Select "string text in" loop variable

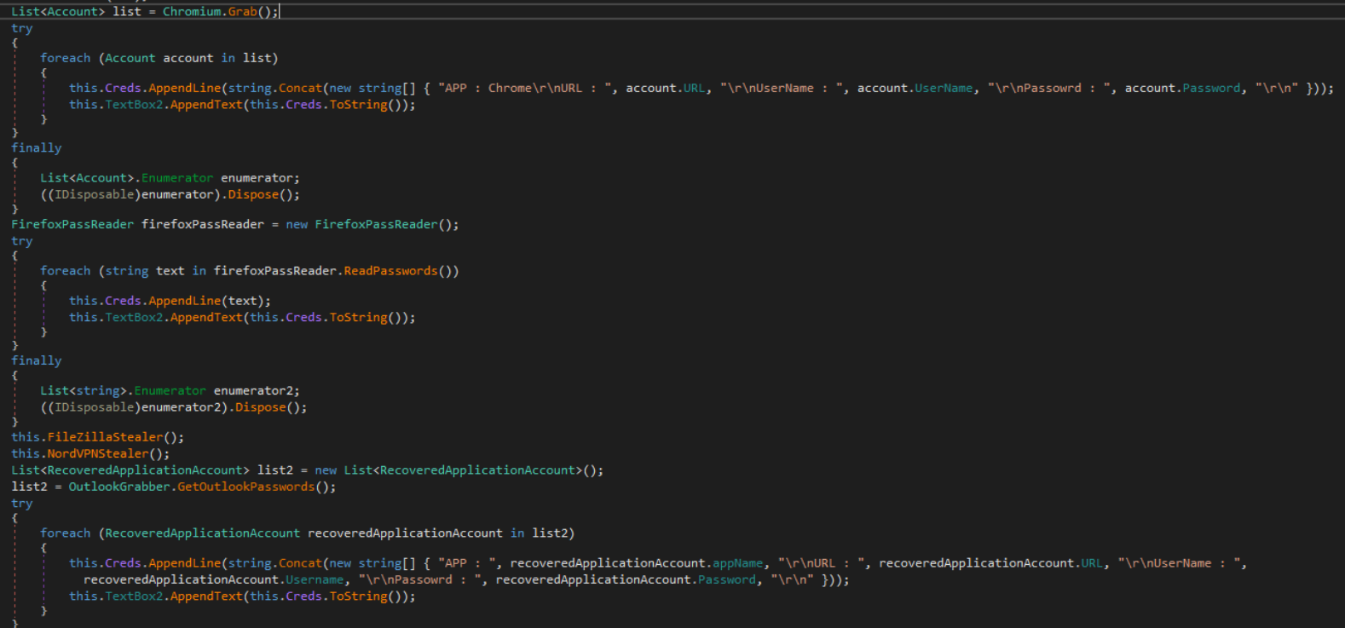click(155, 271)
